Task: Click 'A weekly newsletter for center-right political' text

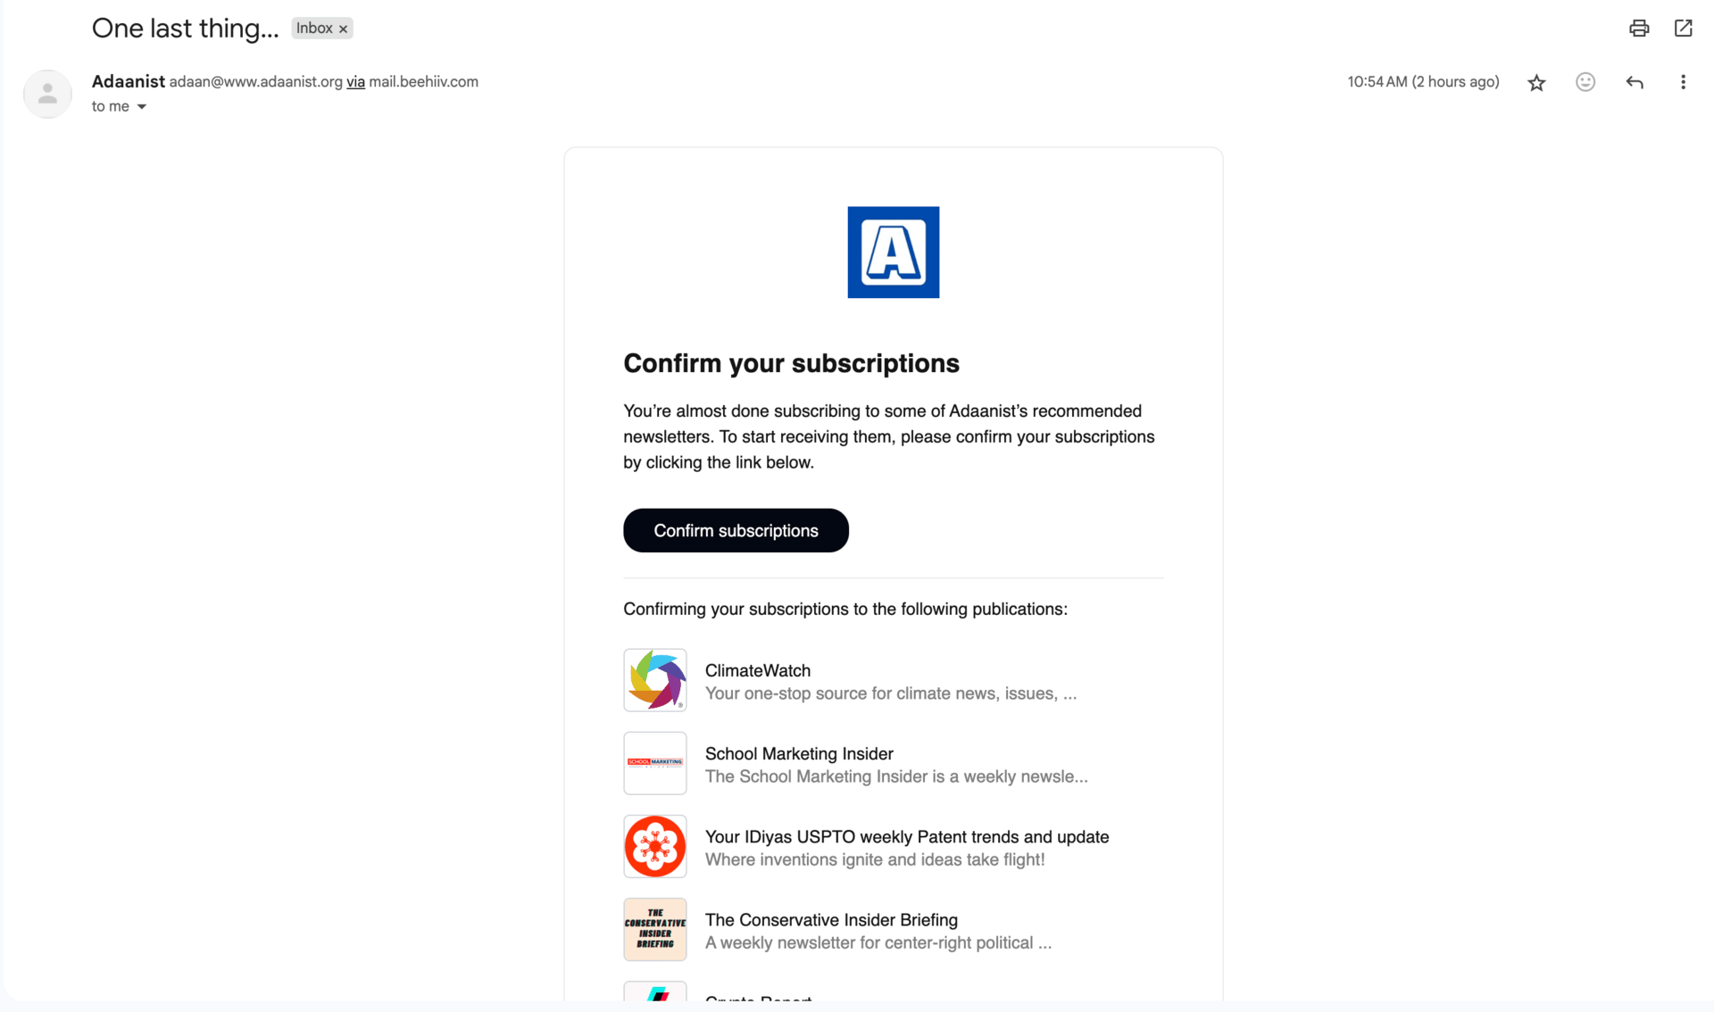Action: pyautogui.click(x=878, y=942)
